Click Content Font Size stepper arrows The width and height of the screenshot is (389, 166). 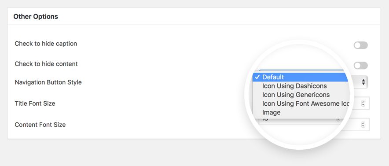point(363,125)
